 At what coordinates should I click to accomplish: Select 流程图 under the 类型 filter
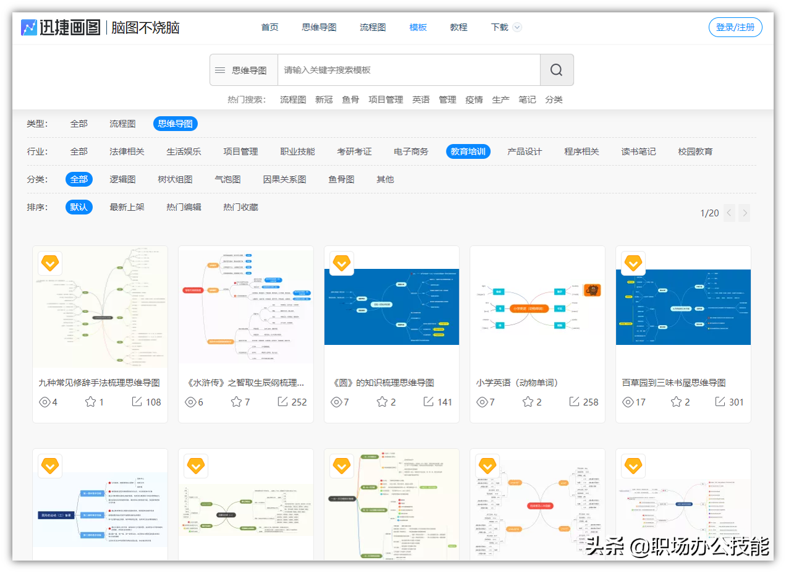click(122, 123)
